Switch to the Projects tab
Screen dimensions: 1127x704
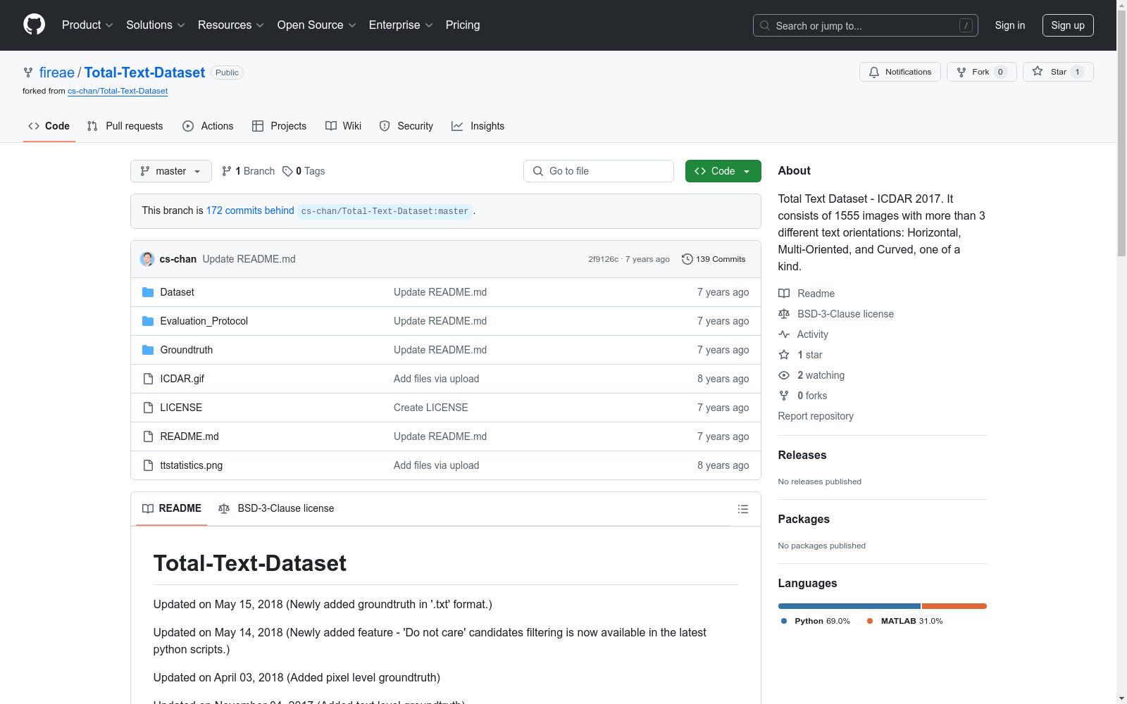(279, 126)
